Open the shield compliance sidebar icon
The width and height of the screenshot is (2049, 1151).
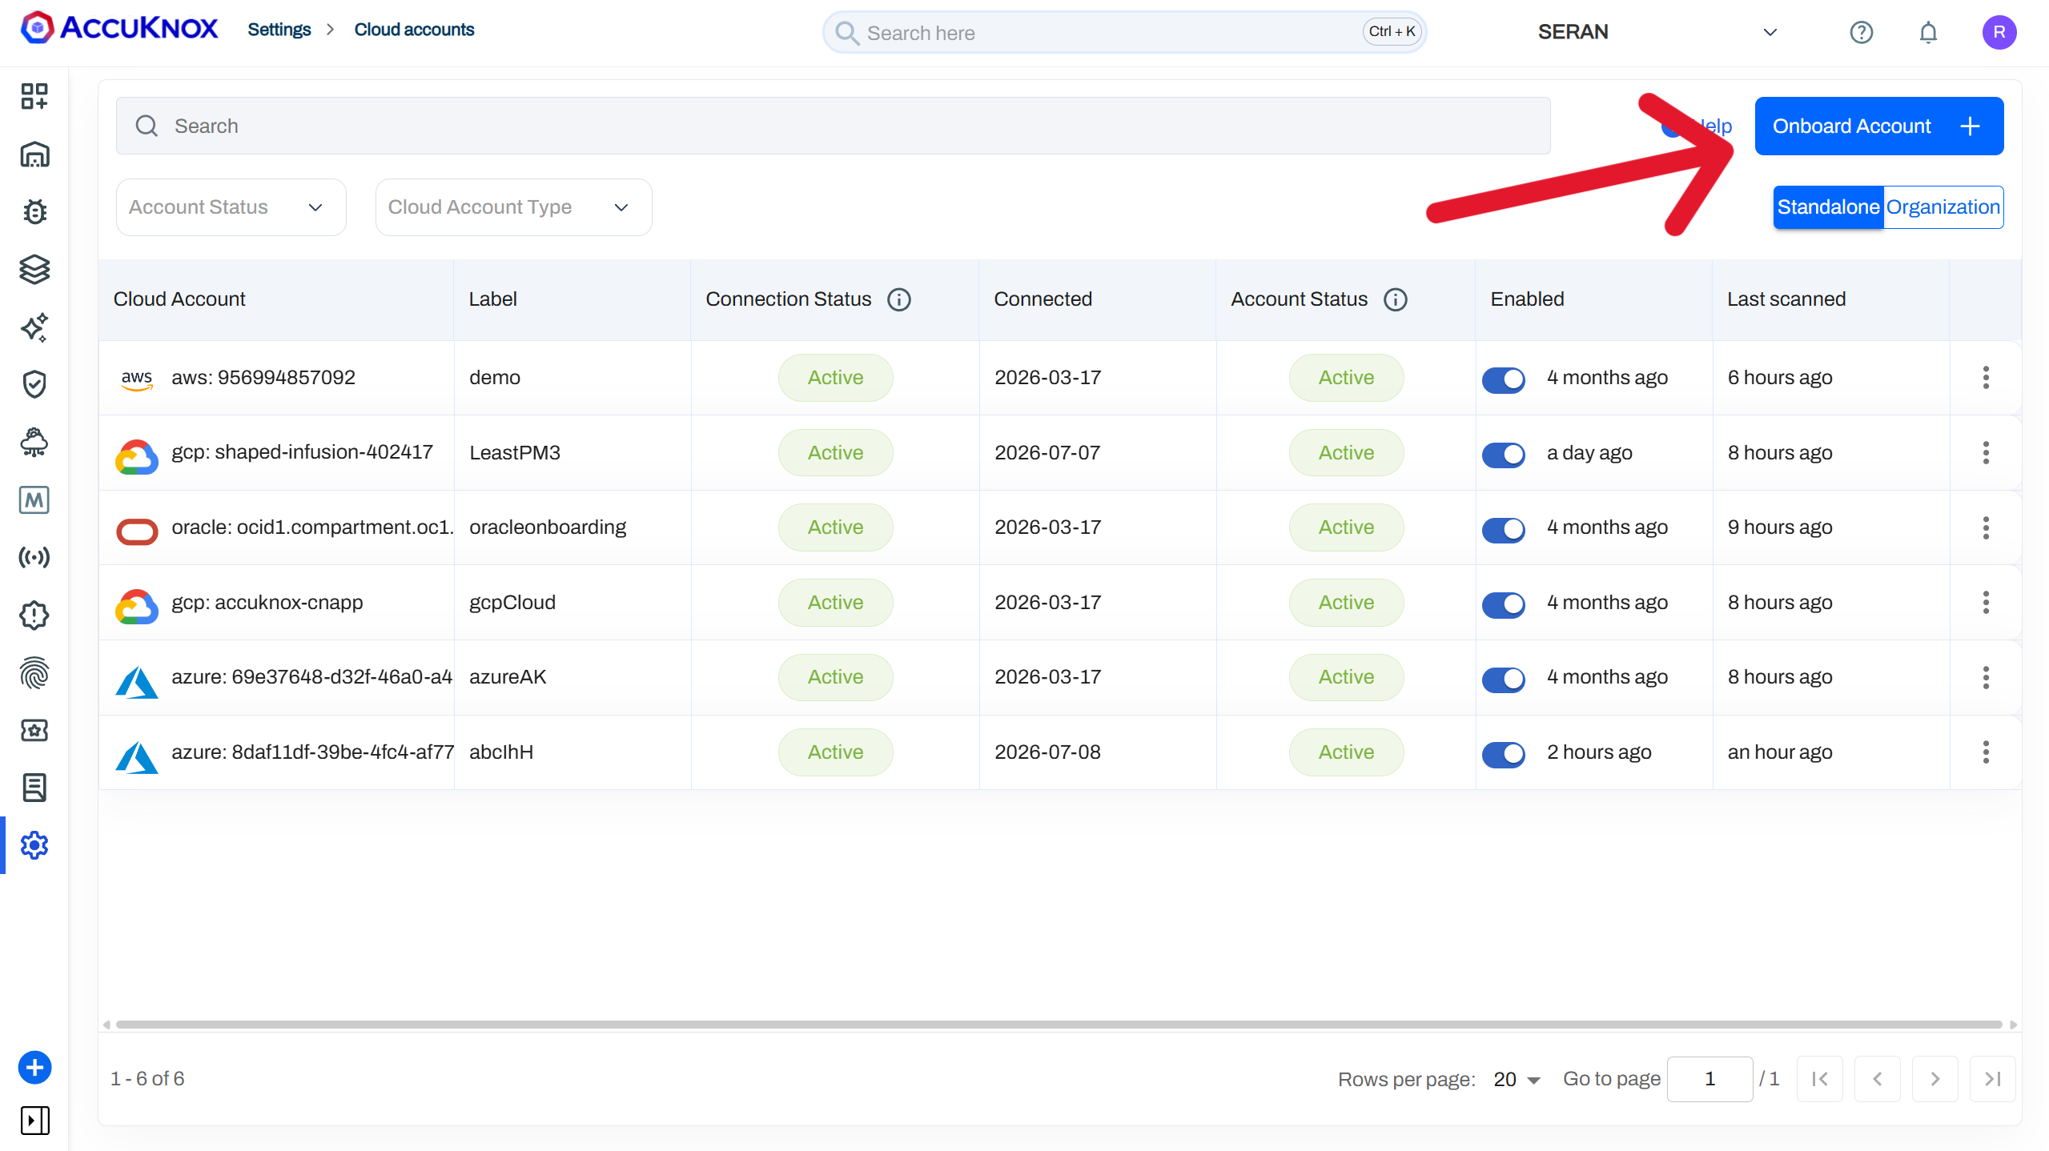click(34, 384)
